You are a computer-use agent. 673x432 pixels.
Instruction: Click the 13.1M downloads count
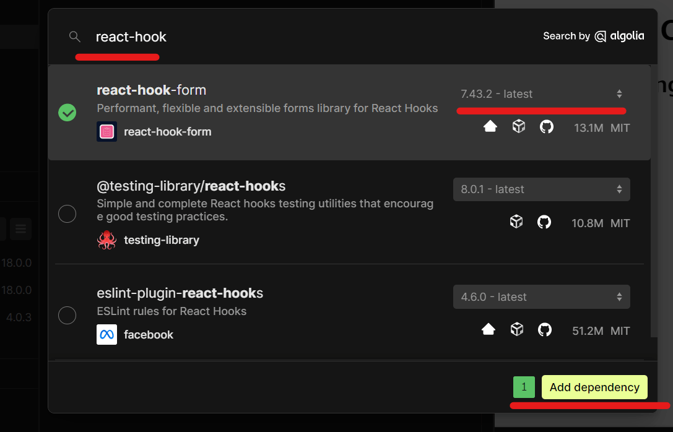[x=588, y=128]
